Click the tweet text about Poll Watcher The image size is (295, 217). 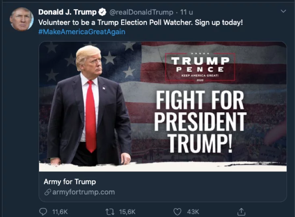coord(140,23)
